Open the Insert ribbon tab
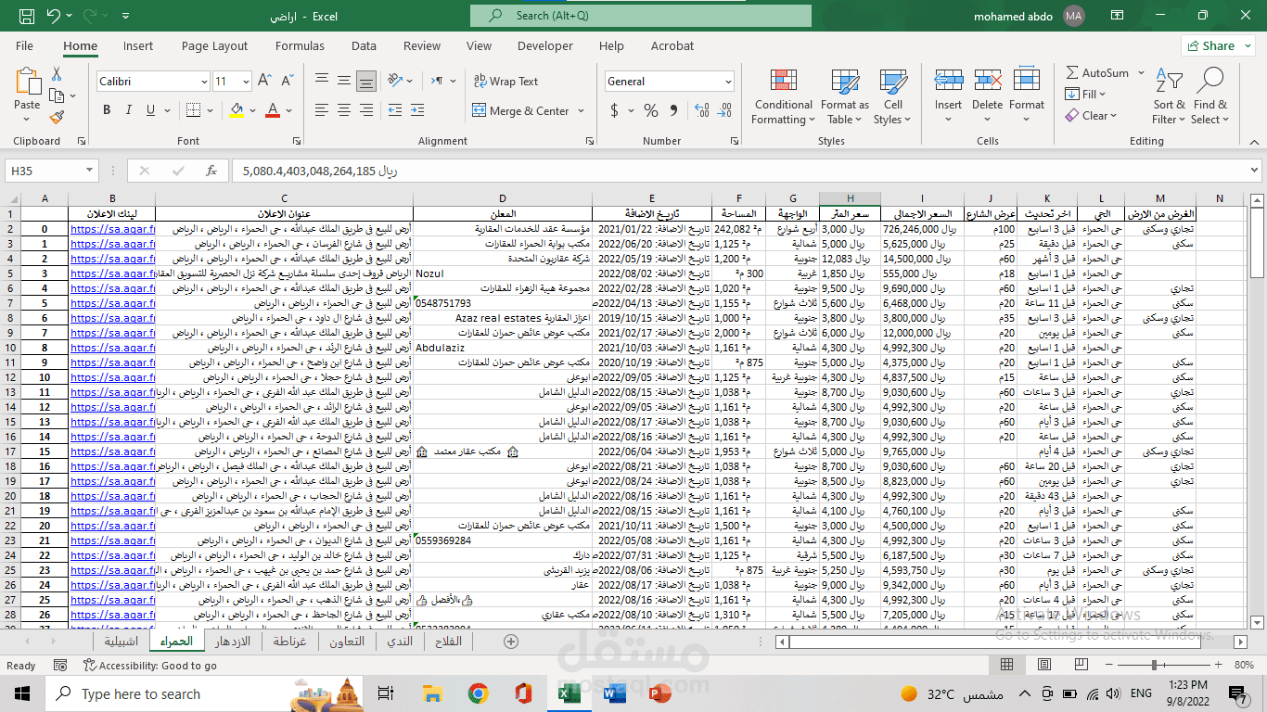The image size is (1267, 712). (138, 45)
